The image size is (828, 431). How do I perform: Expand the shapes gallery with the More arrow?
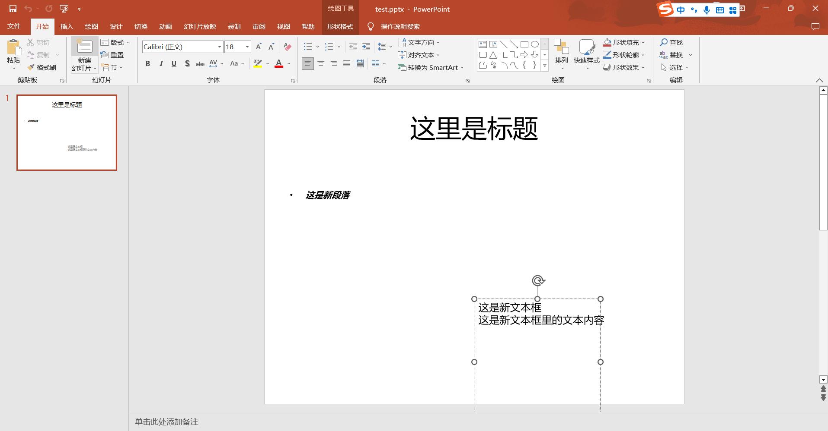click(x=544, y=66)
